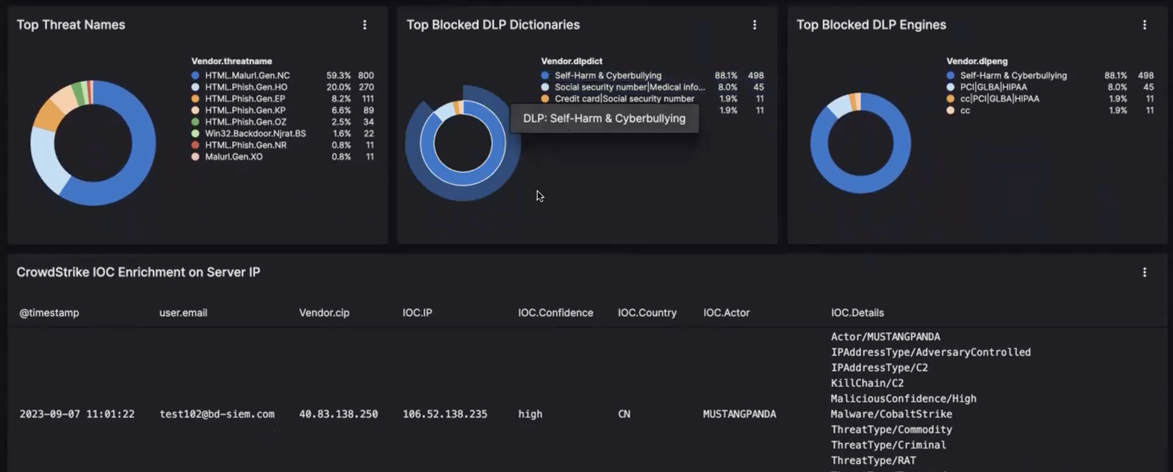Click test102@bd-siem.com email cell

coord(217,414)
